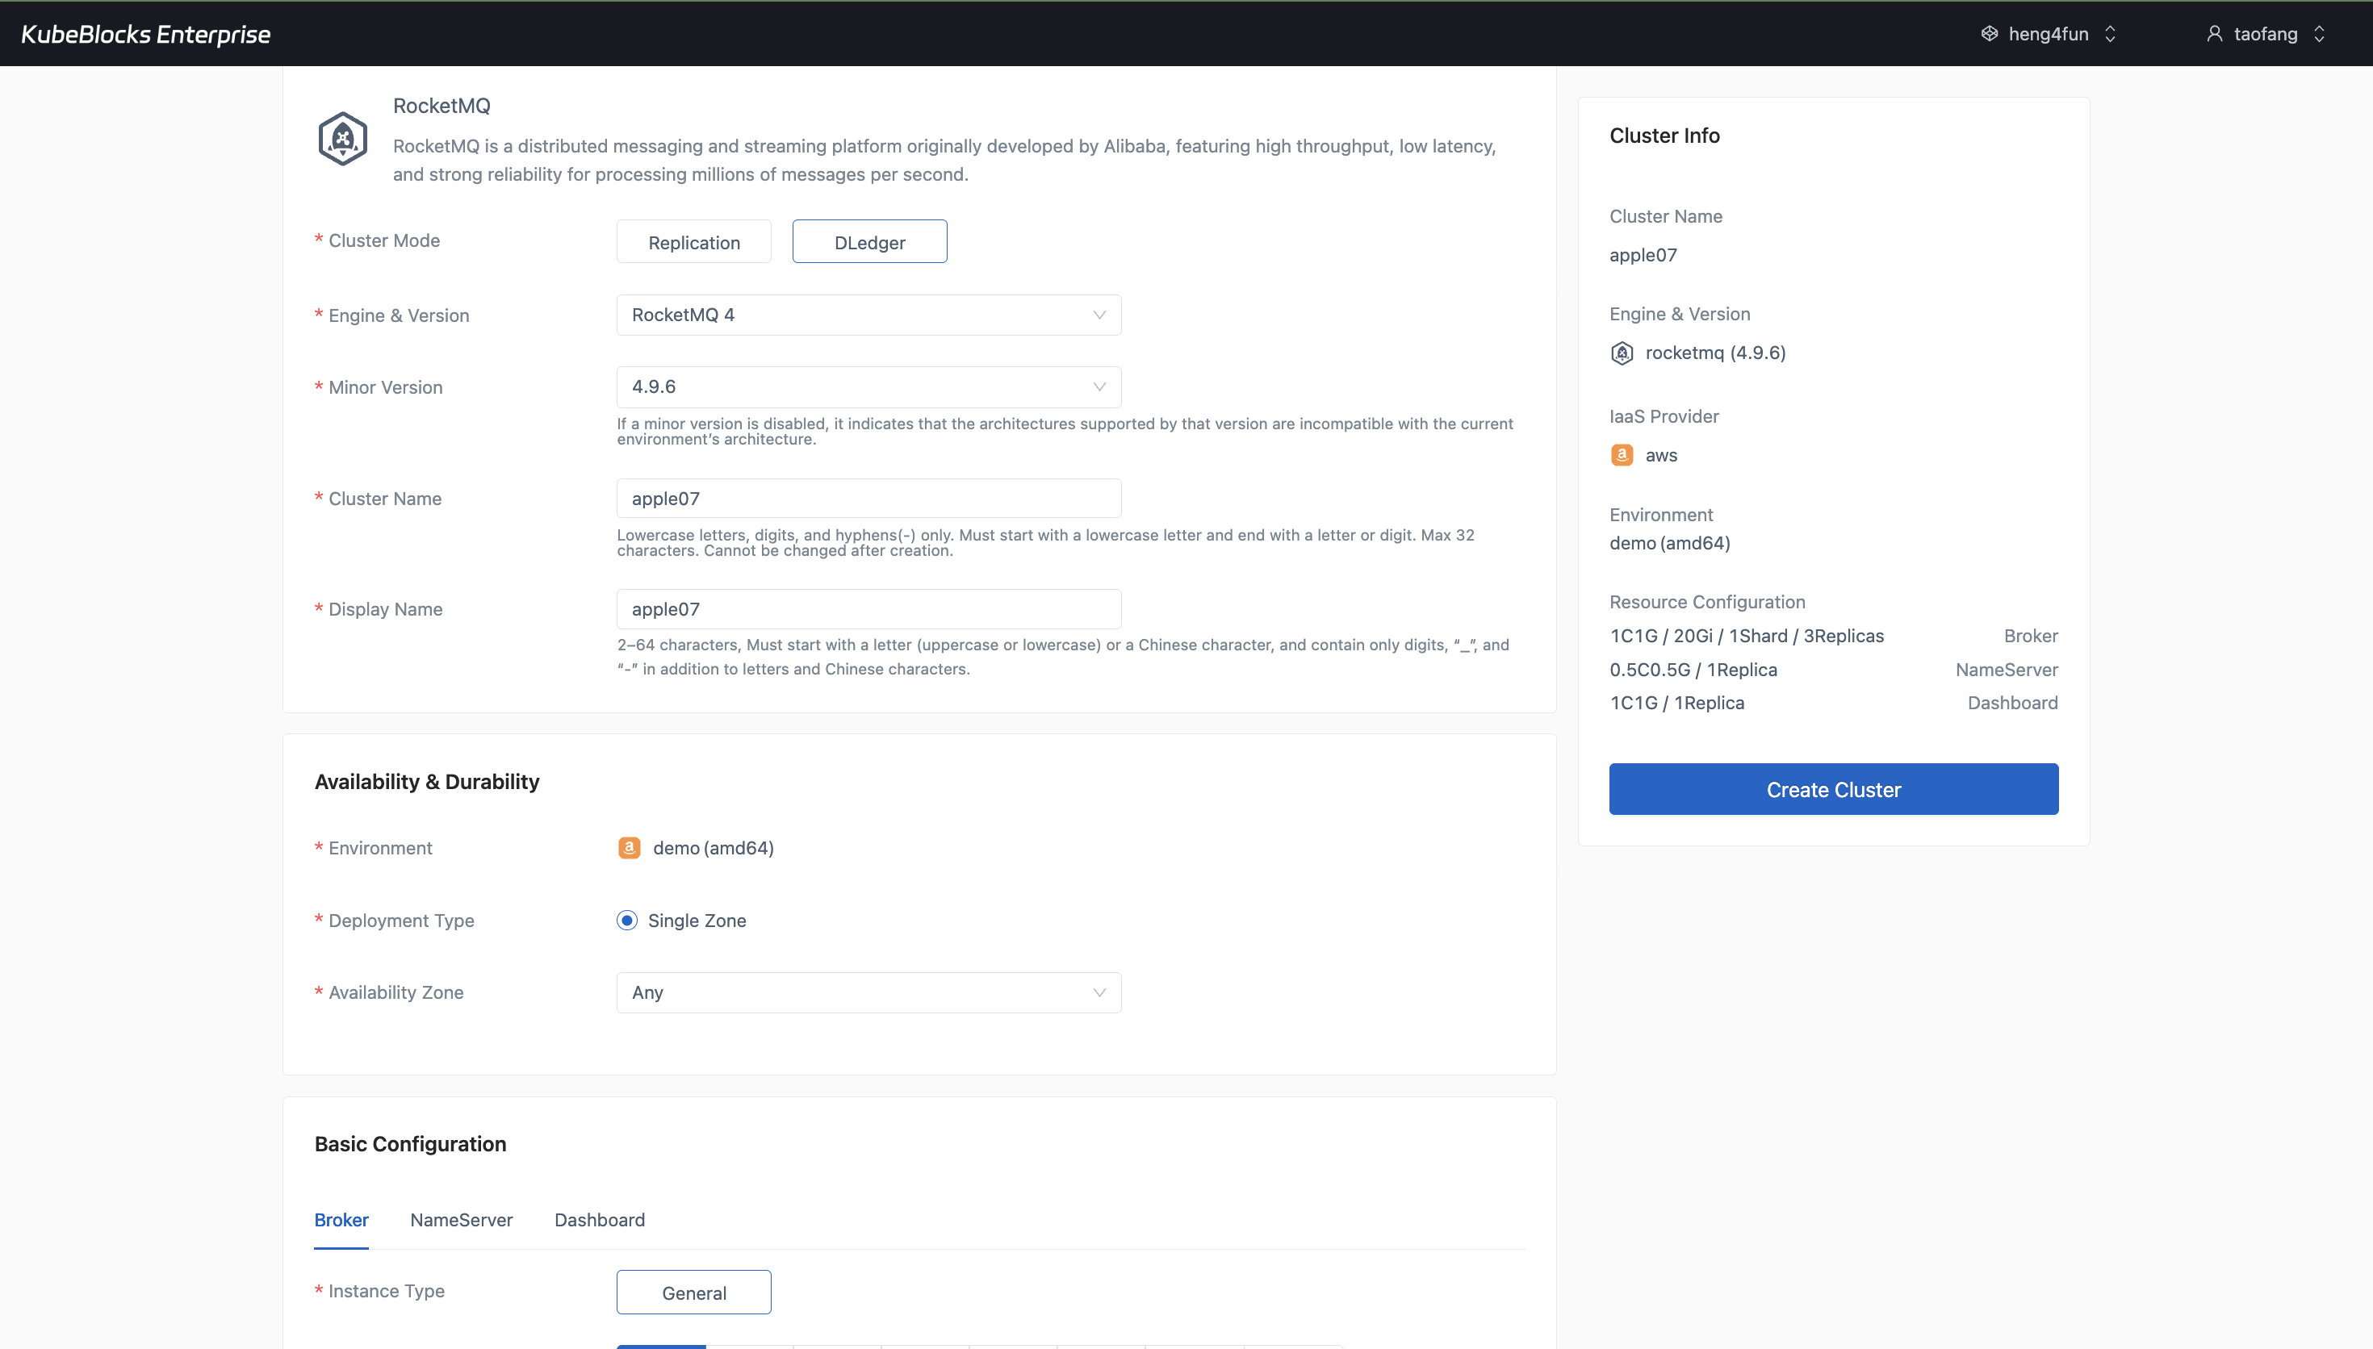Click the rocketmq icon in Cluster Info

click(1622, 353)
